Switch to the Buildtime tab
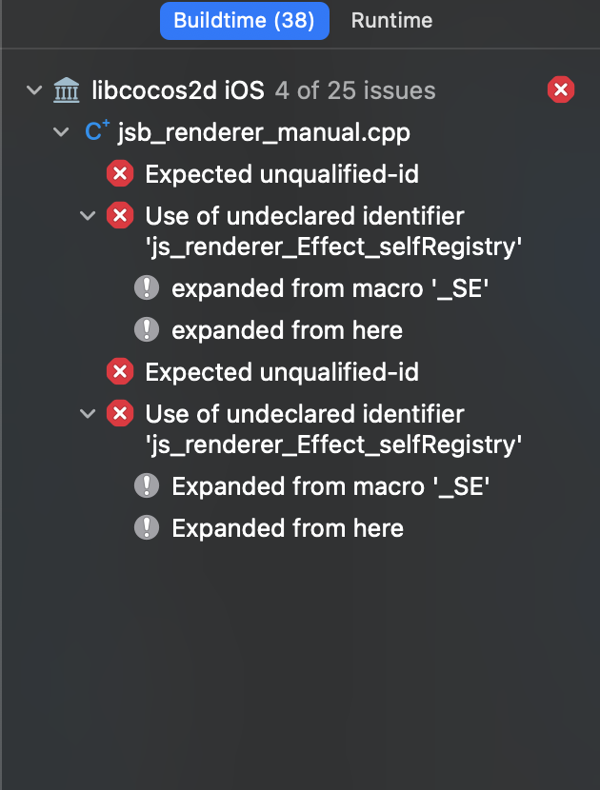This screenshot has height=790, width=600. click(245, 20)
